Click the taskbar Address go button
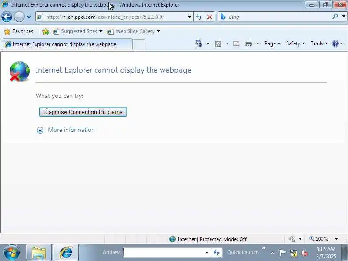 coord(217,252)
